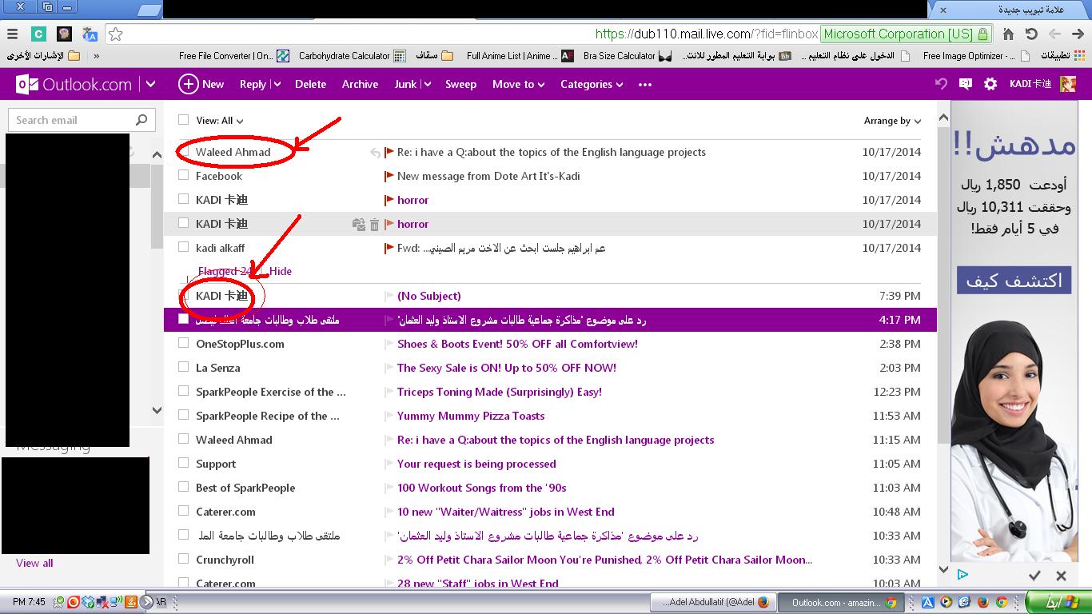Bookmark this page with the star icon
This screenshot has width=1092, height=614.
point(116,34)
